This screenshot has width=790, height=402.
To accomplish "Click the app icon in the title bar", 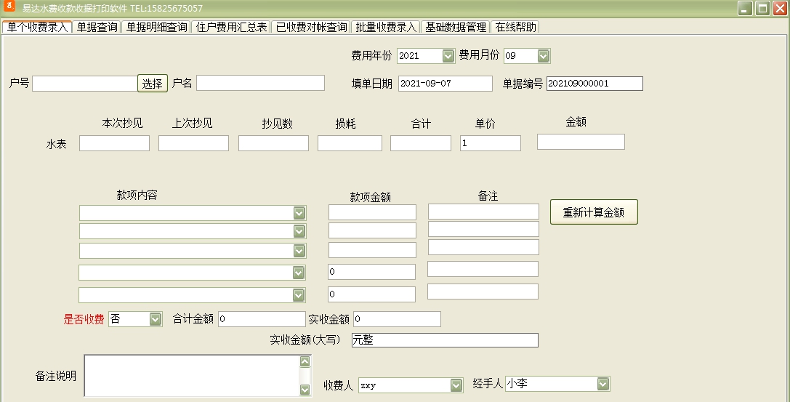I will [x=9, y=7].
